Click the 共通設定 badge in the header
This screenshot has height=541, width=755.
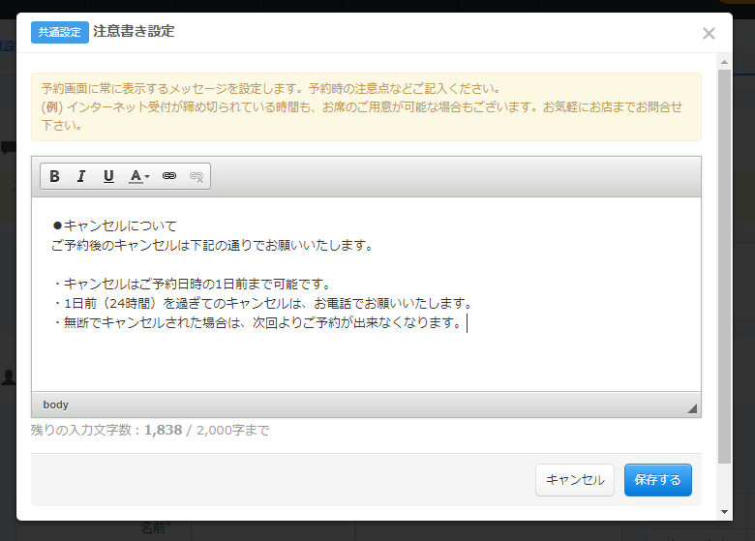click(x=60, y=32)
